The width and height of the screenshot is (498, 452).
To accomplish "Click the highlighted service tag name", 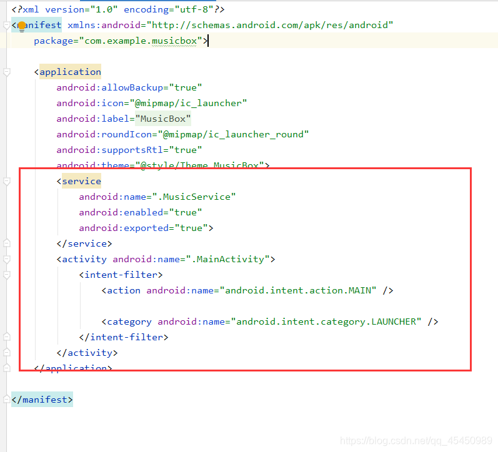I will pyautogui.click(x=81, y=181).
